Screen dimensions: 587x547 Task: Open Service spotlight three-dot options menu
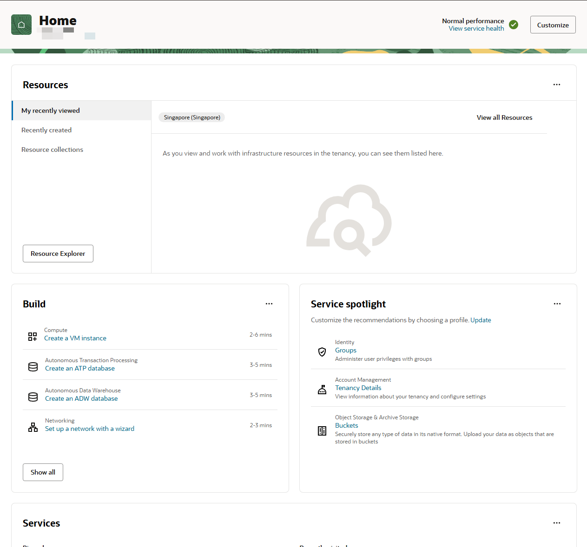click(x=557, y=304)
